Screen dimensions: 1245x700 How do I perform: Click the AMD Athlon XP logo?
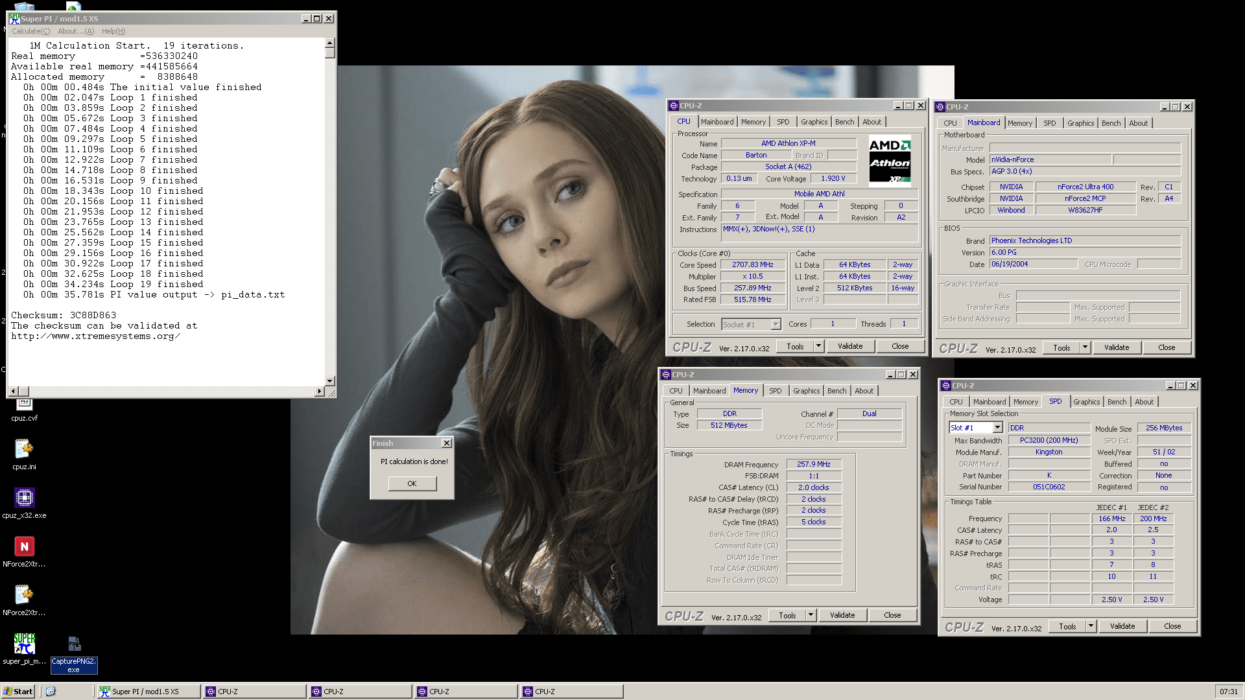(x=890, y=161)
